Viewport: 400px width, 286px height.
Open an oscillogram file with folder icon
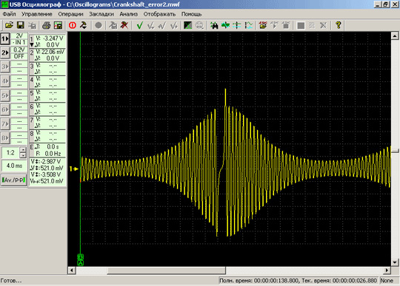[9, 25]
